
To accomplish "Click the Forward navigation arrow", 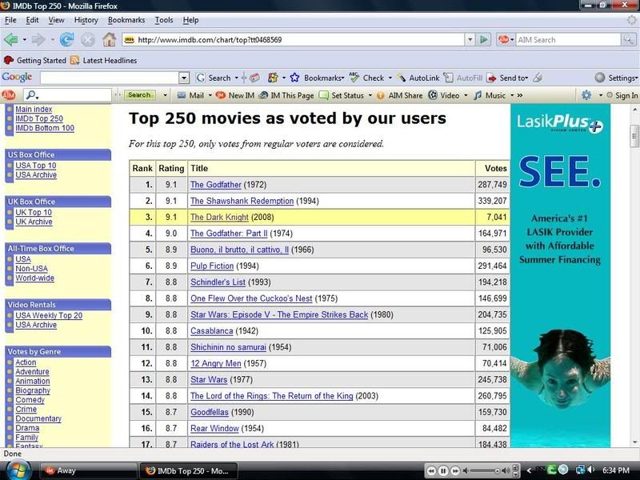I will click(x=38, y=39).
